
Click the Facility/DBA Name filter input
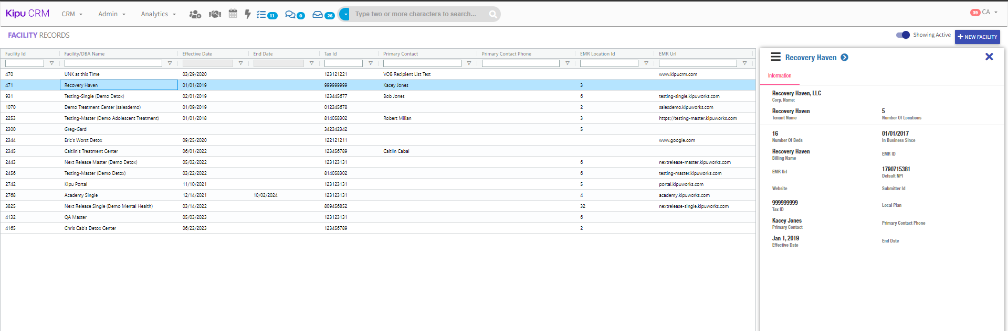tap(113, 63)
